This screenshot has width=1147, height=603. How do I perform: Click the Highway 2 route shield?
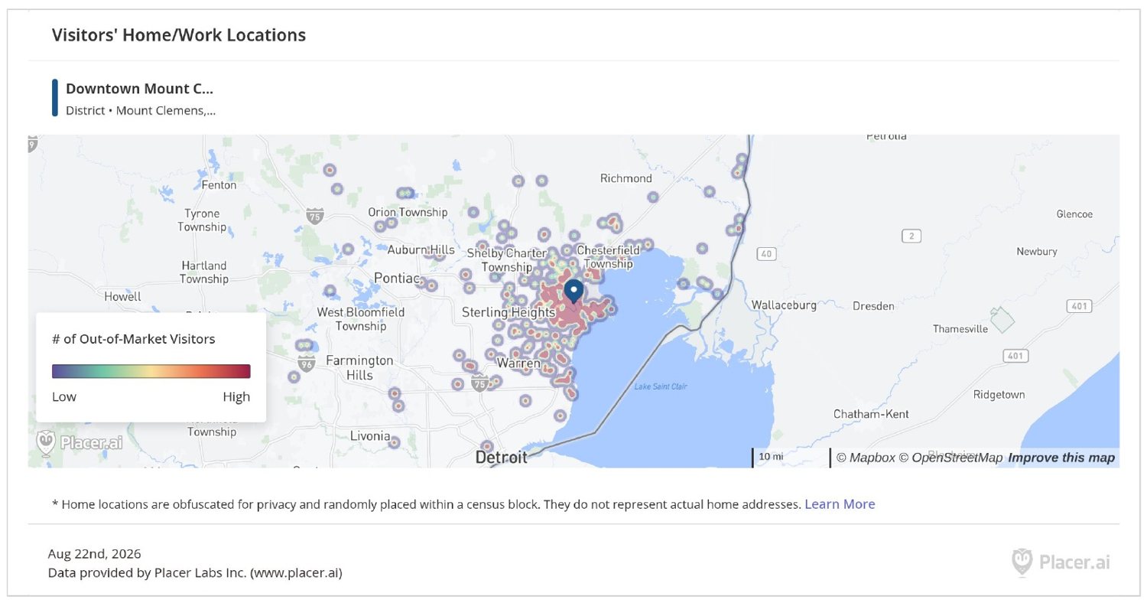(910, 236)
